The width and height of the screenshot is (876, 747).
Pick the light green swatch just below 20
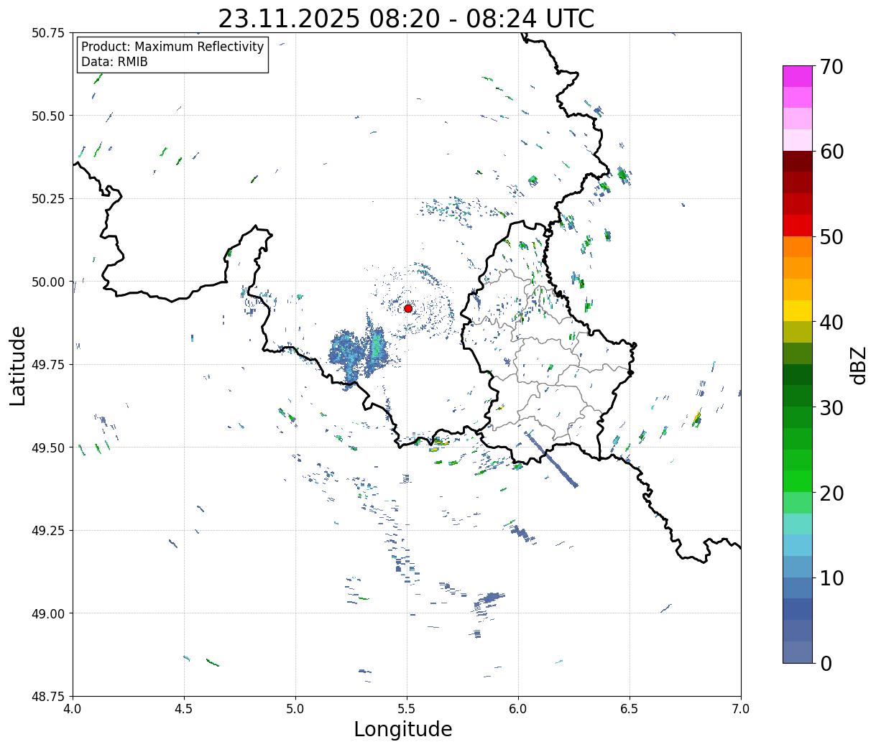pos(797,502)
